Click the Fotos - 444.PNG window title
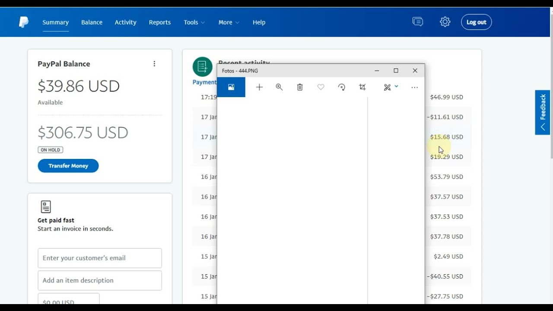This screenshot has width=553, height=311. click(240, 71)
